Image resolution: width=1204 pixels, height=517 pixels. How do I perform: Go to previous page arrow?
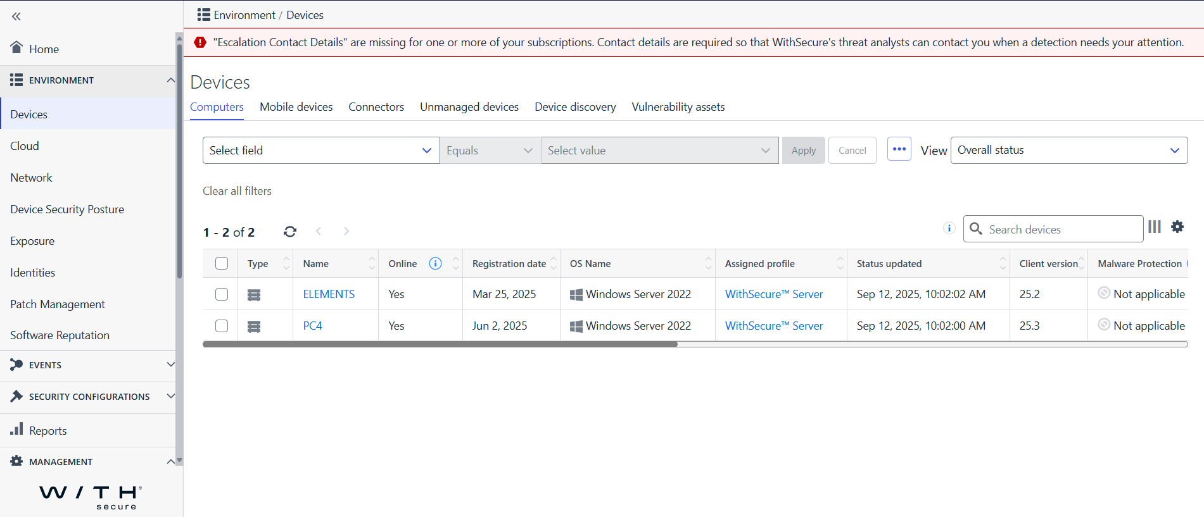(x=319, y=231)
